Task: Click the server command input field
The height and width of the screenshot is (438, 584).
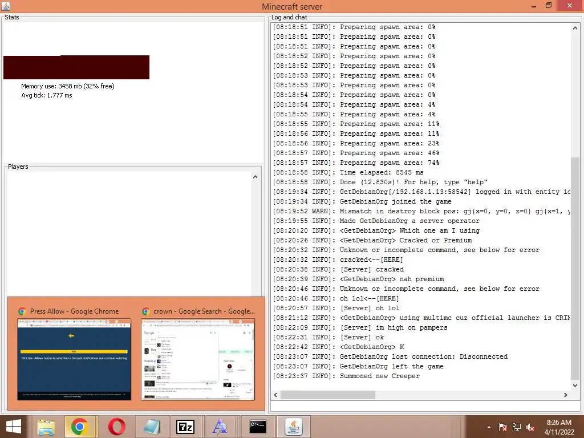Action: point(425,407)
